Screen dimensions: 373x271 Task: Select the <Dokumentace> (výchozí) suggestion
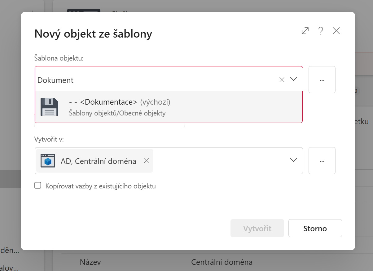(169, 107)
